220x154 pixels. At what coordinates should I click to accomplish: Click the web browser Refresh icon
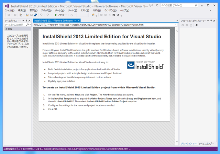click(114, 15)
